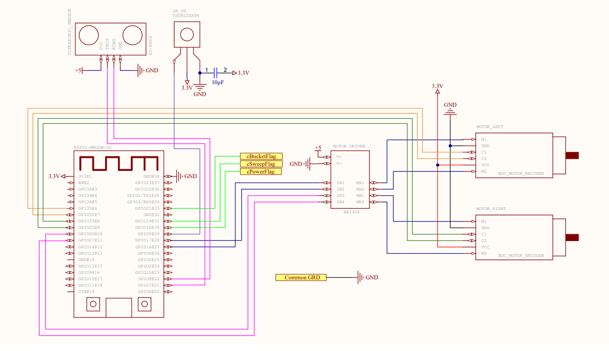This screenshot has height=351, width=609.
Task: Click the MOTOR DRIVER title text
Action: coord(349,146)
